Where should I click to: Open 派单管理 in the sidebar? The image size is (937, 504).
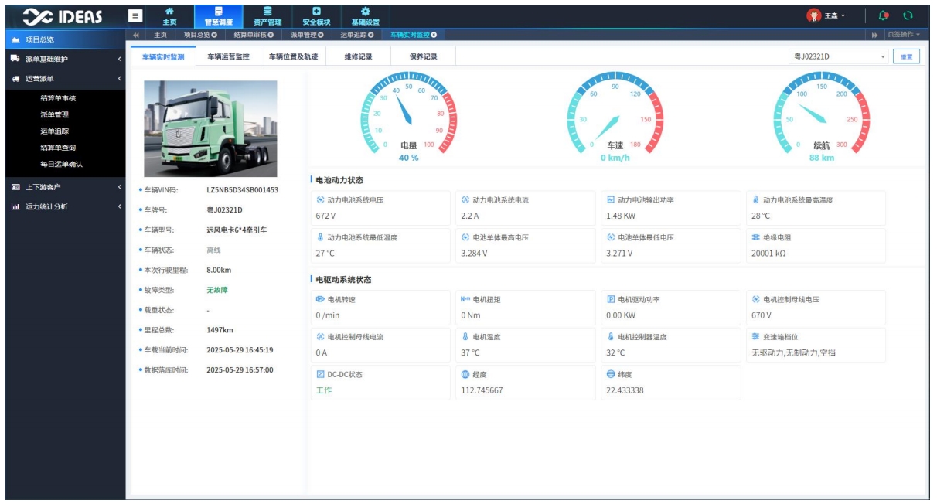click(54, 114)
